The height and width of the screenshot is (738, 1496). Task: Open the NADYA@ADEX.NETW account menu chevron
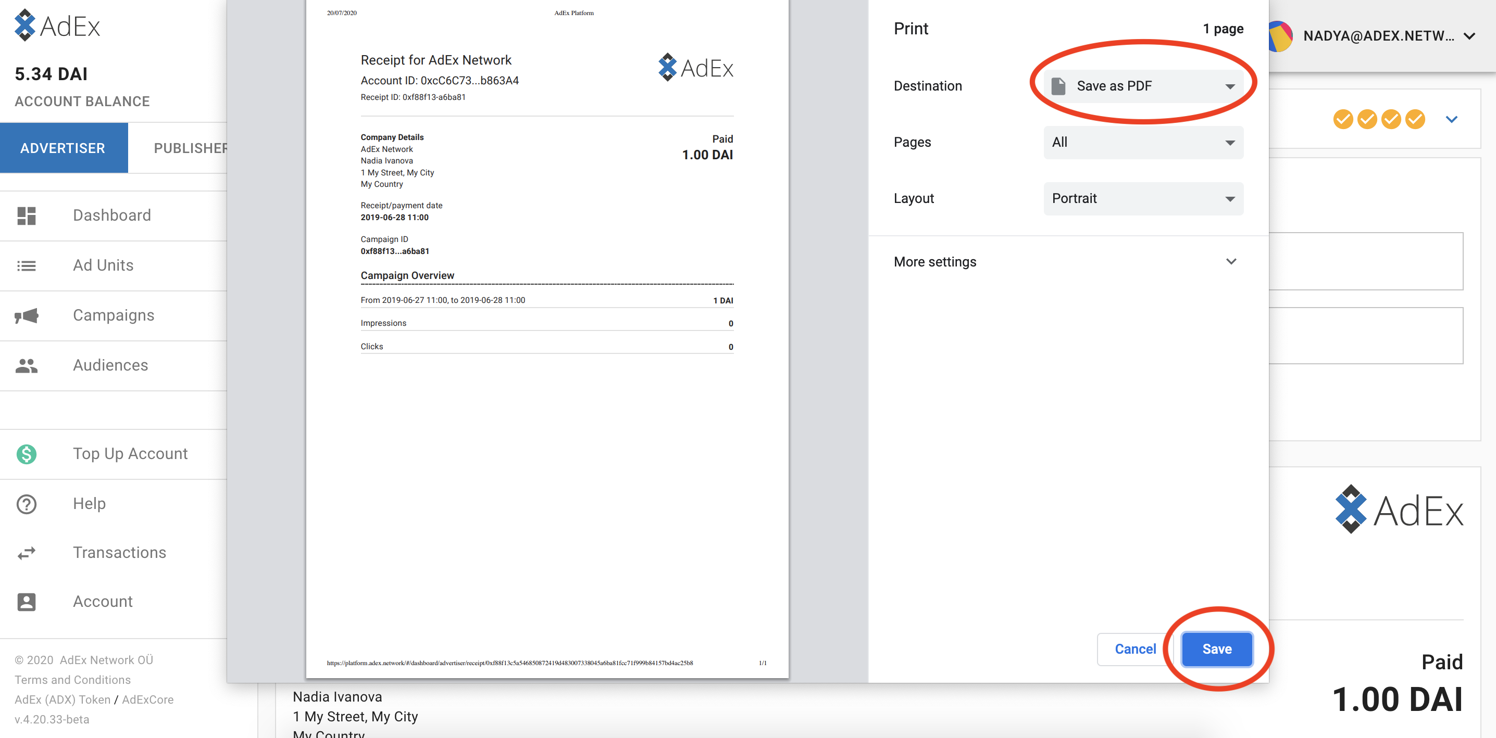1469,36
